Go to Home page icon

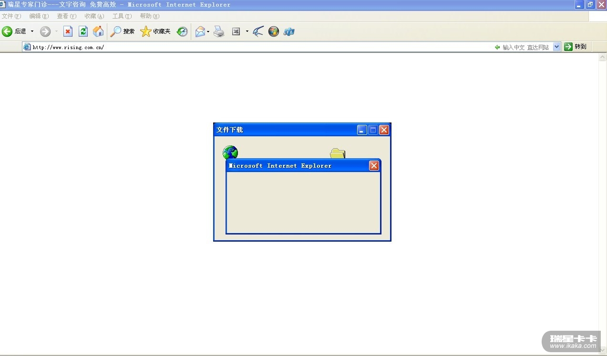(x=98, y=31)
